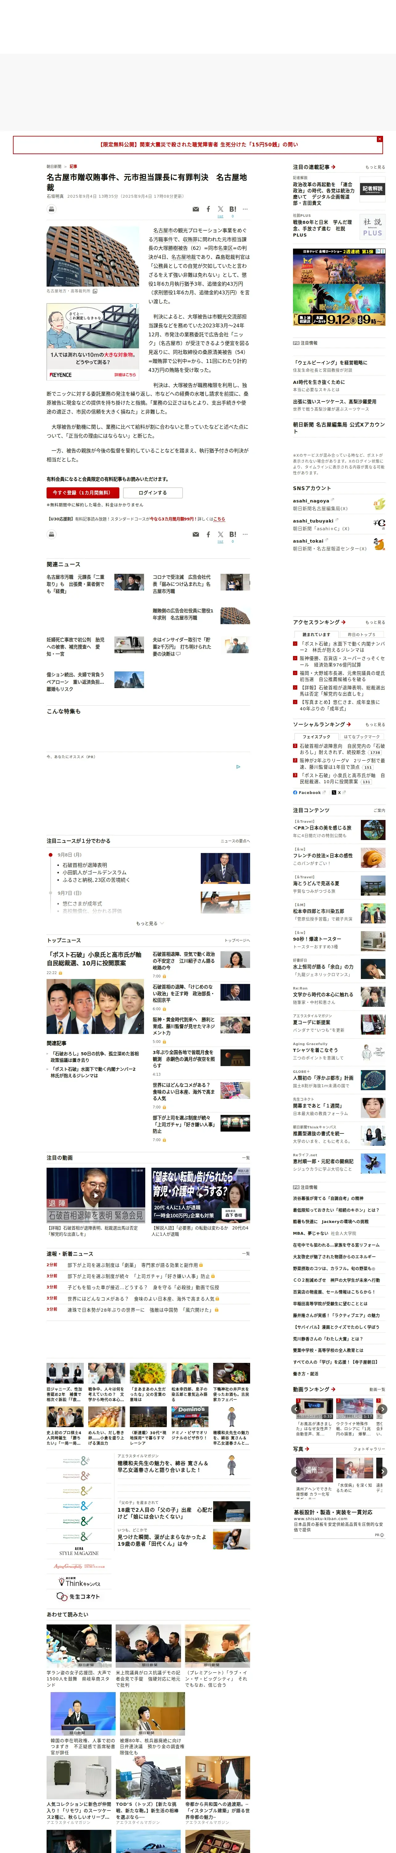Select フェイスブック ranking tab

click(316, 737)
